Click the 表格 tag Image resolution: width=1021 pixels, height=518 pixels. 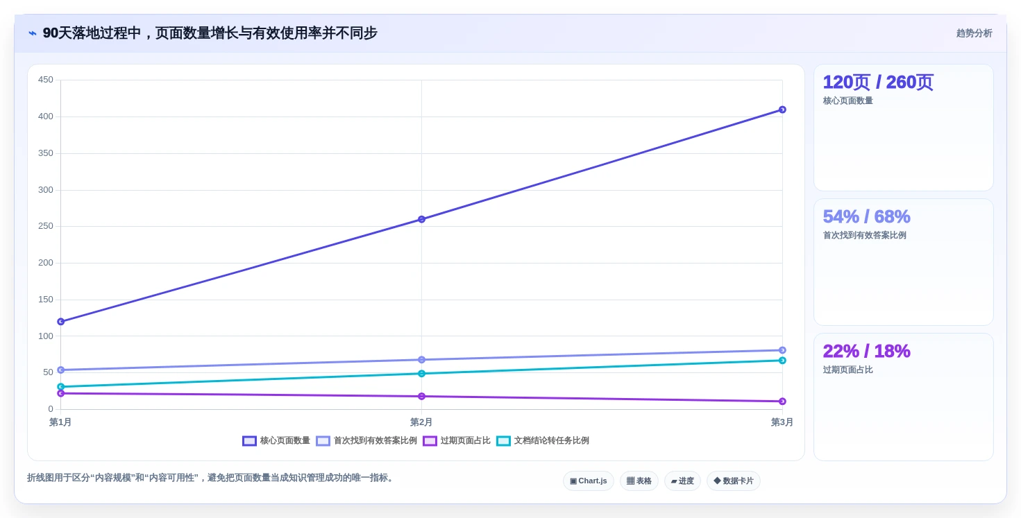pos(639,481)
